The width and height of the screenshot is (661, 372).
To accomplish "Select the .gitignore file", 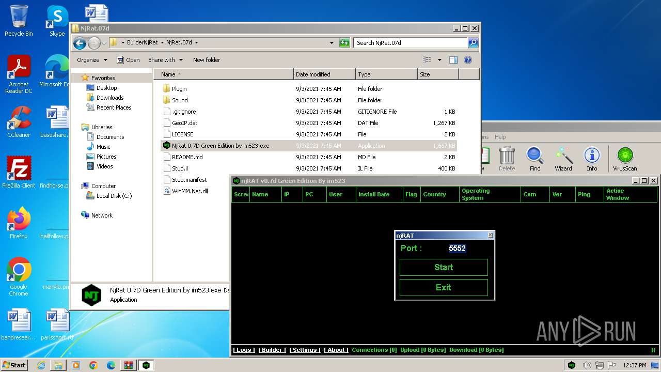I will [x=184, y=112].
